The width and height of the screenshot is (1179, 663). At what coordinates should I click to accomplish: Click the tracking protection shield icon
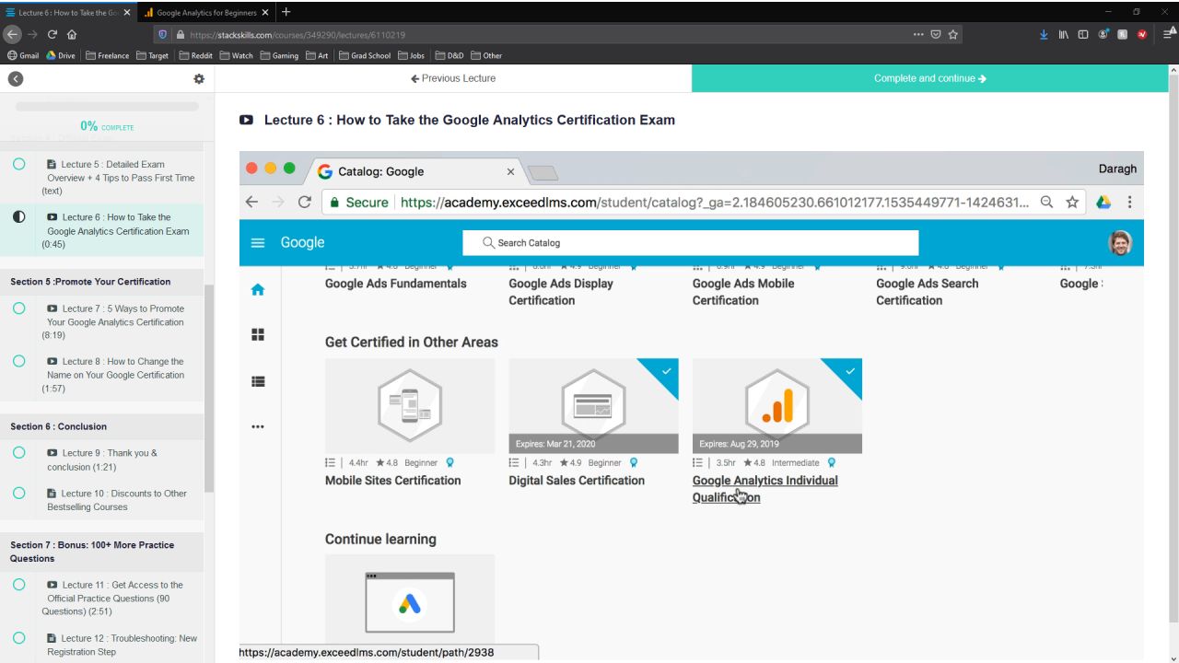pos(164,35)
